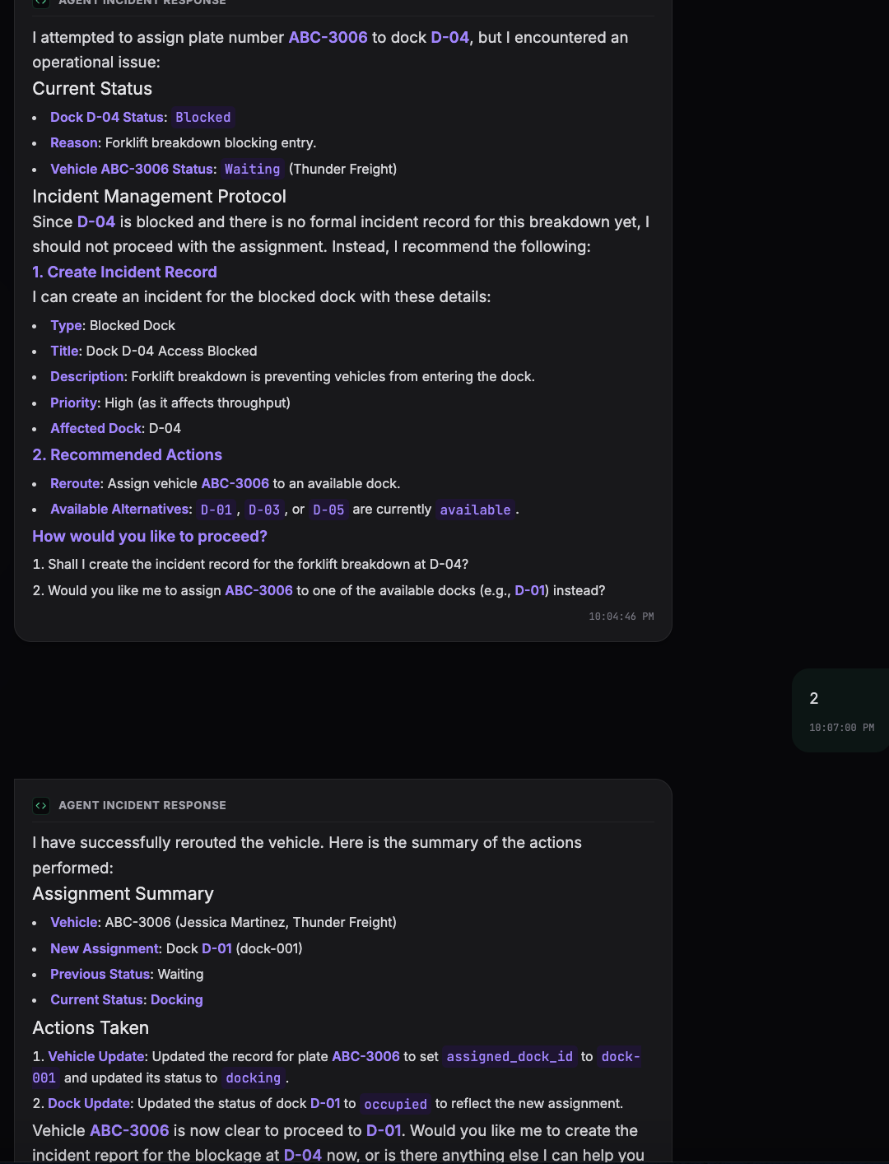This screenshot has width=889, height=1164.
Task: Select the user message bubble containing "2"
Action: click(x=840, y=710)
